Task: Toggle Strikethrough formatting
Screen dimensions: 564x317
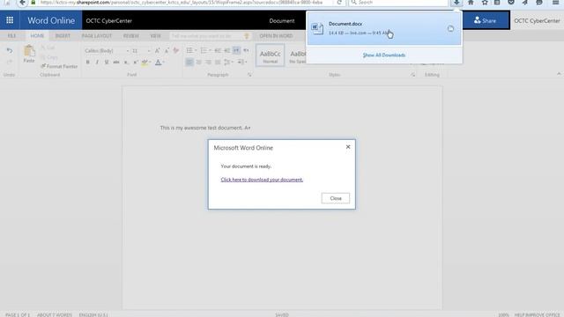Action: (116, 63)
